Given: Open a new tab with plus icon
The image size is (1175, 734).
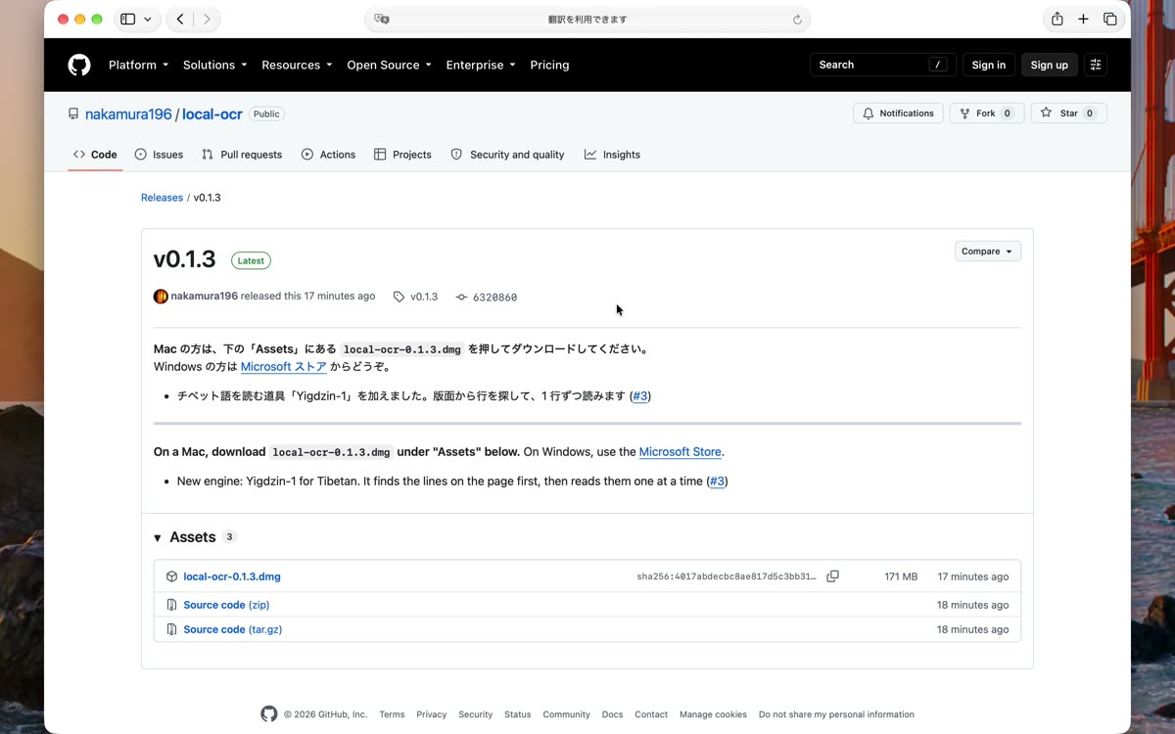Looking at the screenshot, I should [x=1083, y=19].
